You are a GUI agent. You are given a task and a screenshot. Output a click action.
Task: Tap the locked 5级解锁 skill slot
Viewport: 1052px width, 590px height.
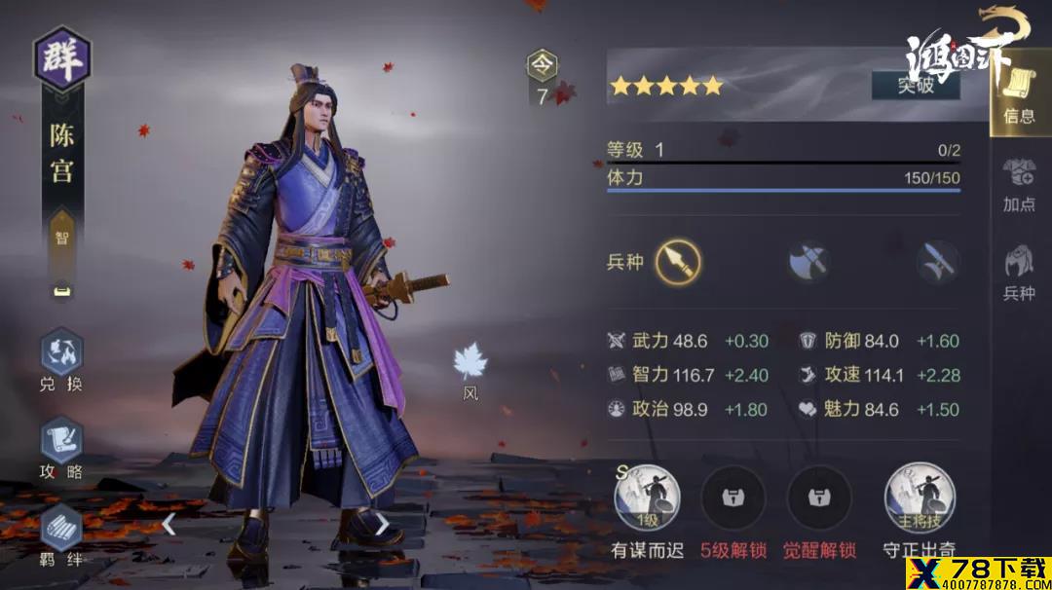click(x=733, y=498)
